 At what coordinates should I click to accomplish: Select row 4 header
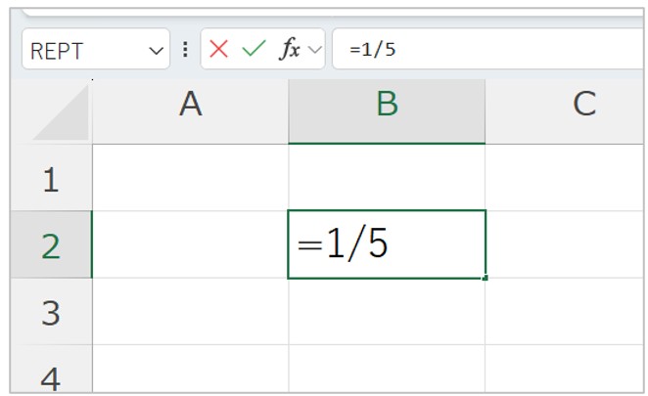51,370
